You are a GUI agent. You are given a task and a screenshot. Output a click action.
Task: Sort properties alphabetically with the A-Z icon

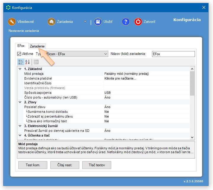[28, 62]
